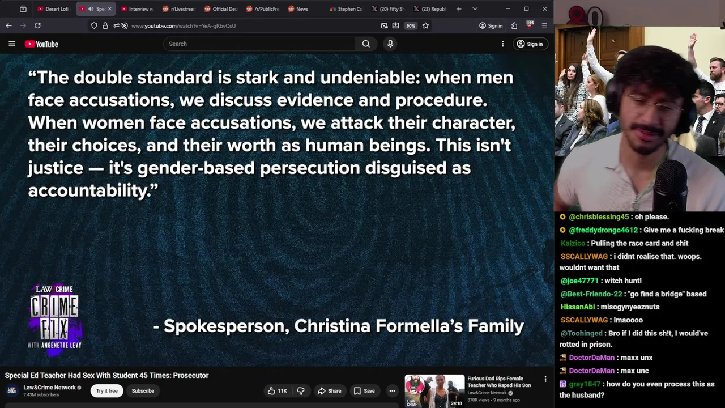Click the browser toolbar Sign in button
The height and width of the screenshot is (408, 725).
coord(491,25)
